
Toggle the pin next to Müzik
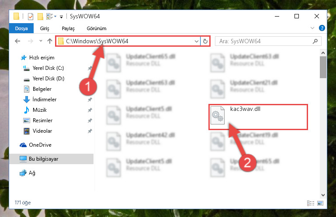click(x=90, y=110)
